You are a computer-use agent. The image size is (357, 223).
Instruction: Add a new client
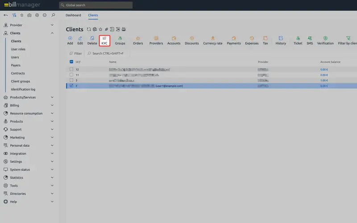click(70, 41)
